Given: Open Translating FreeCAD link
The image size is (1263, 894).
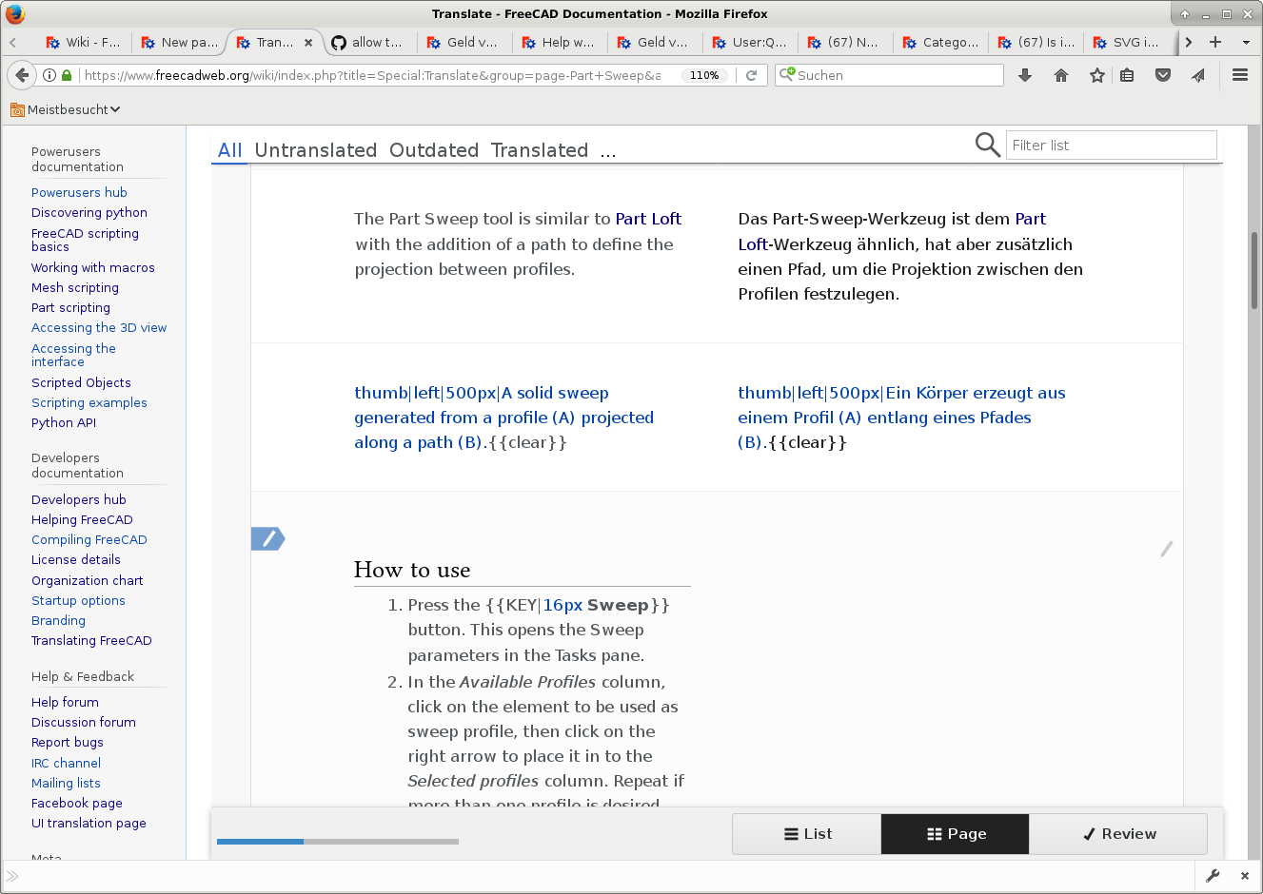Looking at the screenshot, I should pos(91,640).
